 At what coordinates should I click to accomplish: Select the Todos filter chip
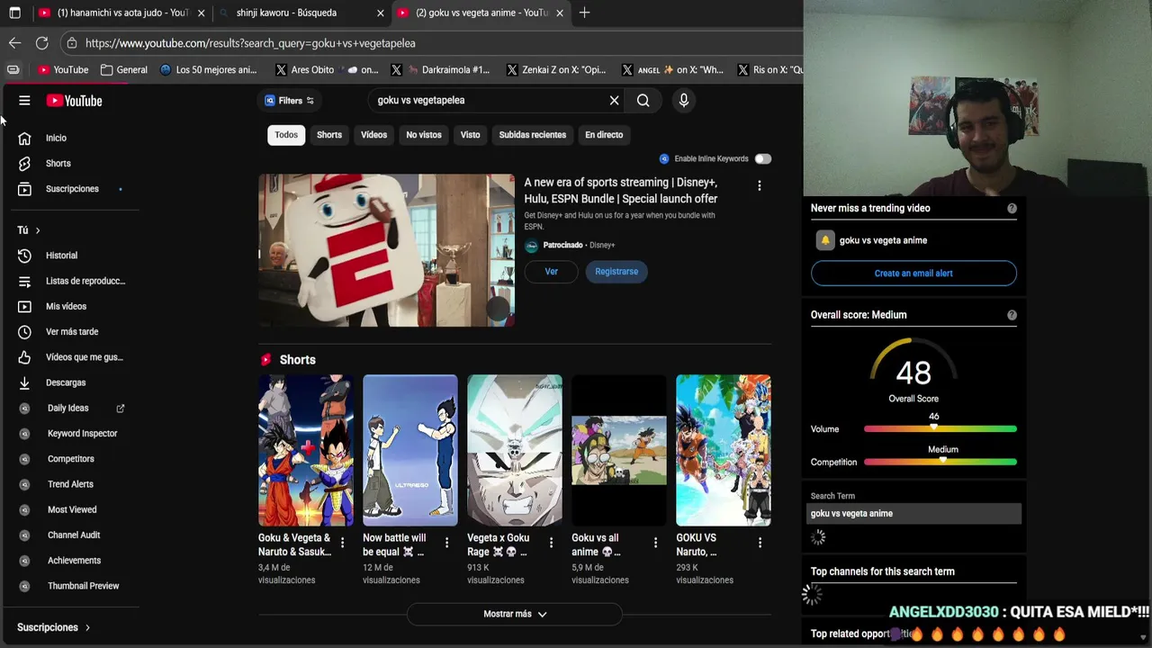pos(286,135)
